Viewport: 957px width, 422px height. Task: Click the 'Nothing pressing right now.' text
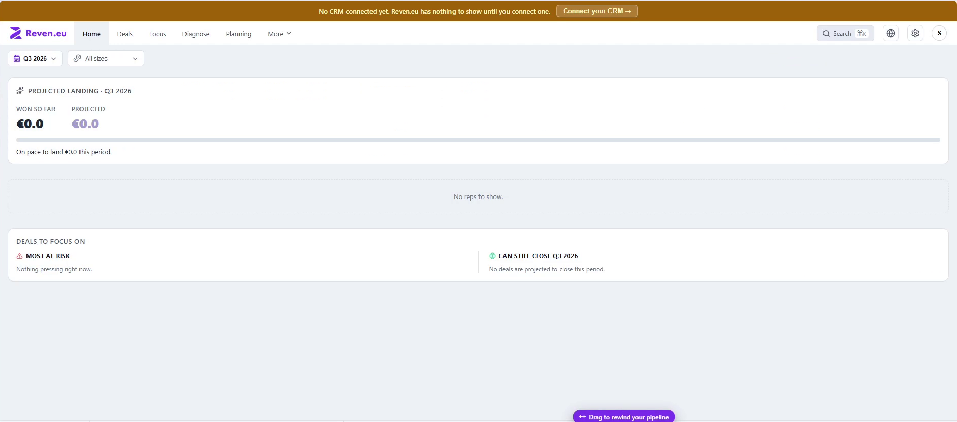tap(54, 269)
